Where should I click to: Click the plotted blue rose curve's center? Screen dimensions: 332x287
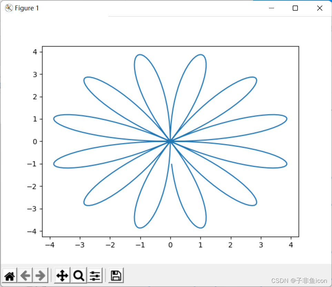coord(170,141)
